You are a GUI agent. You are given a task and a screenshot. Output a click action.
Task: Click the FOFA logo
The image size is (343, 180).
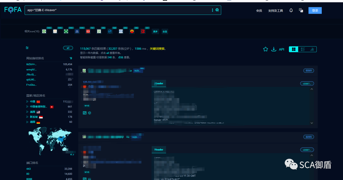pyautogui.click(x=13, y=10)
